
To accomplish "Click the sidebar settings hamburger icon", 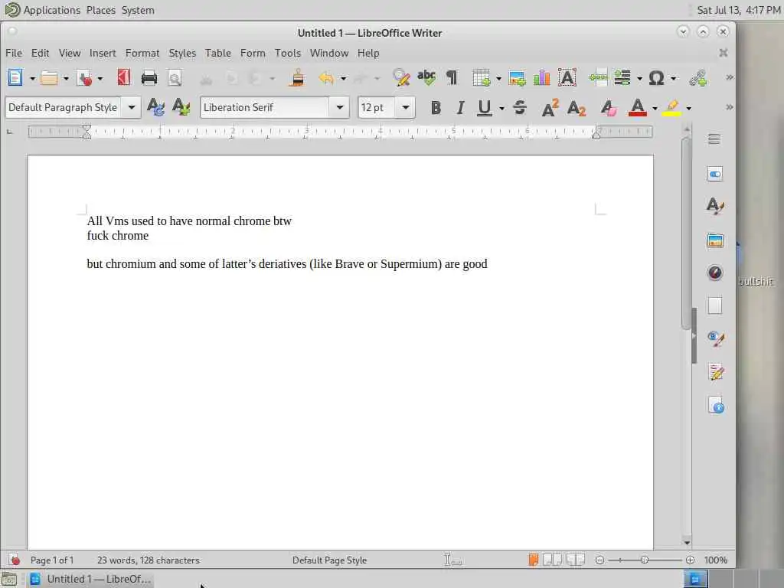I will pyautogui.click(x=714, y=139).
